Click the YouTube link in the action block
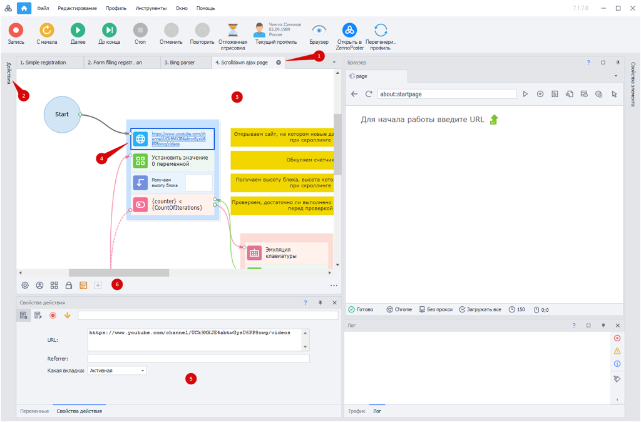Screen dimensions: 641x422 point(178,139)
